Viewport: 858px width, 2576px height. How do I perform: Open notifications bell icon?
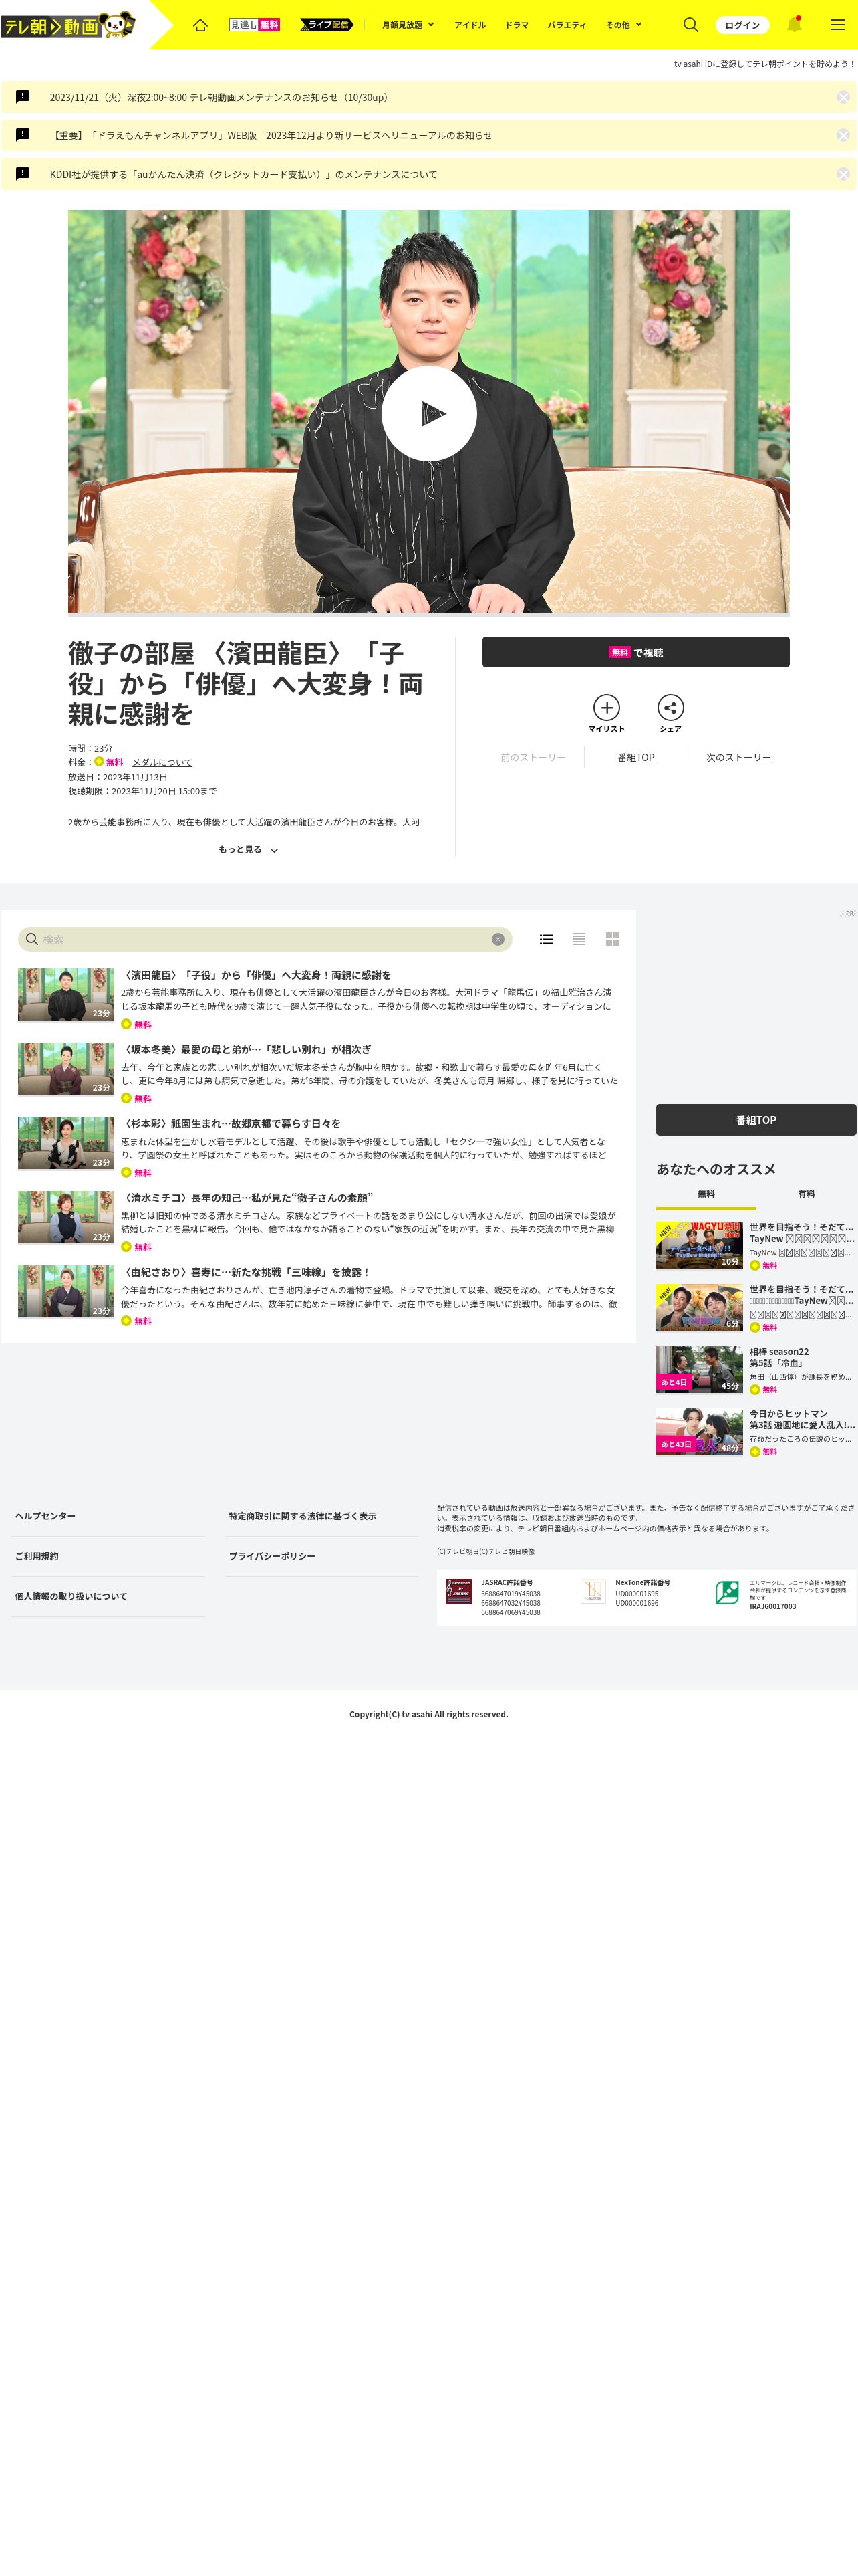794,25
